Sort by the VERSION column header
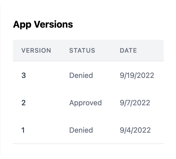This screenshot has width=176, height=159. [x=36, y=51]
